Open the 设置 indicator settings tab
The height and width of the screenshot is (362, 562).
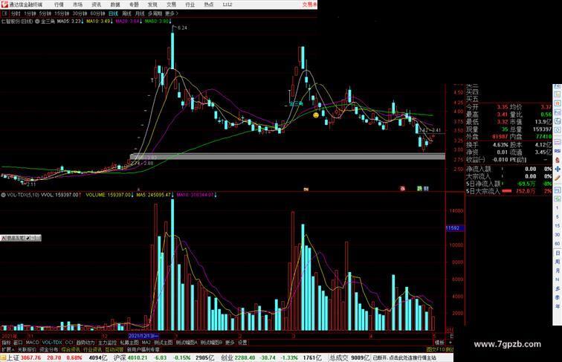[x=242, y=343]
